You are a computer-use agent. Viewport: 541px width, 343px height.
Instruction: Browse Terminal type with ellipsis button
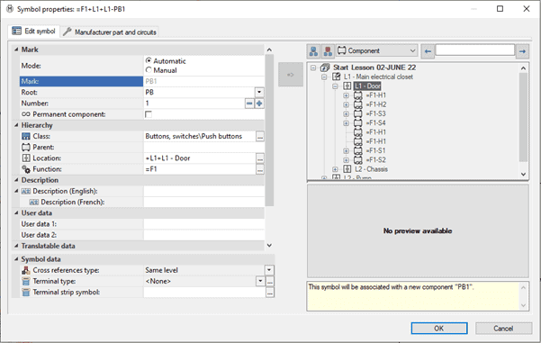[x=270, y=281]
